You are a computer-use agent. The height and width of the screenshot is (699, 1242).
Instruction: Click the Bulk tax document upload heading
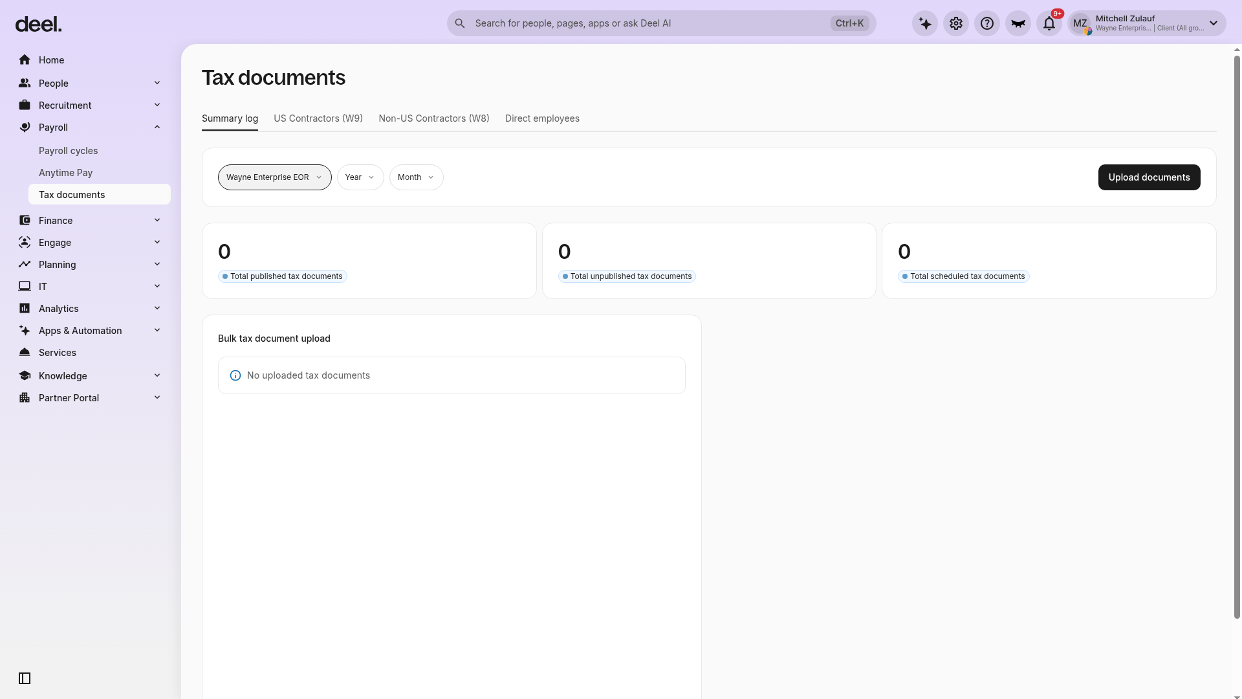point(274,338)
